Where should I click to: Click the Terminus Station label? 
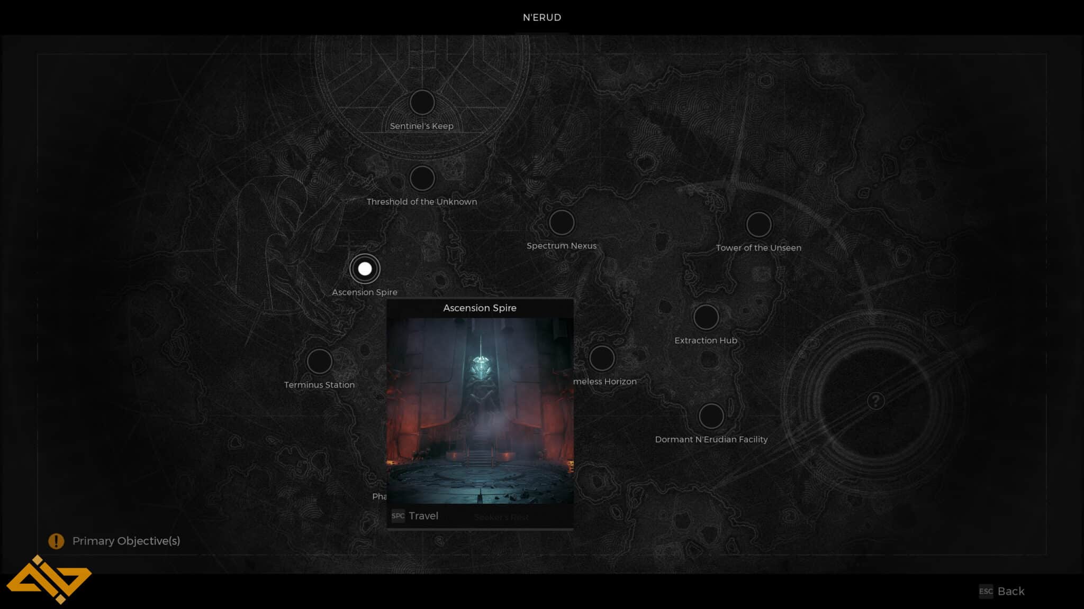tap(319, 384)
